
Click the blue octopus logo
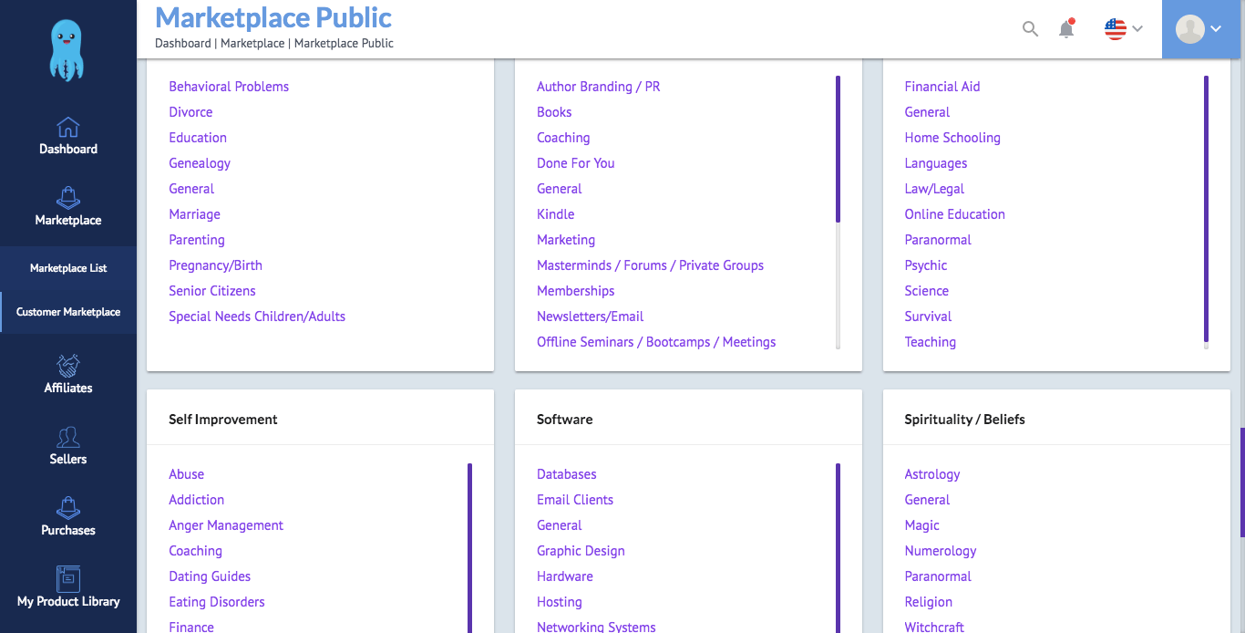pyautogui.click(x=67, y=51)
